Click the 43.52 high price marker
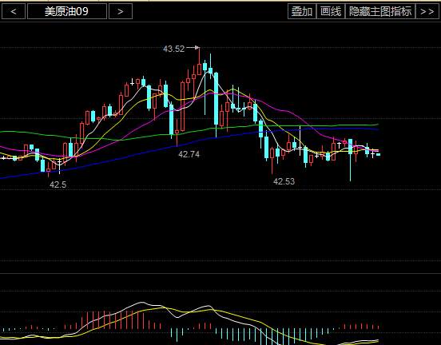Viewport: 441px width, 345px height. click(x=174, y=49)
